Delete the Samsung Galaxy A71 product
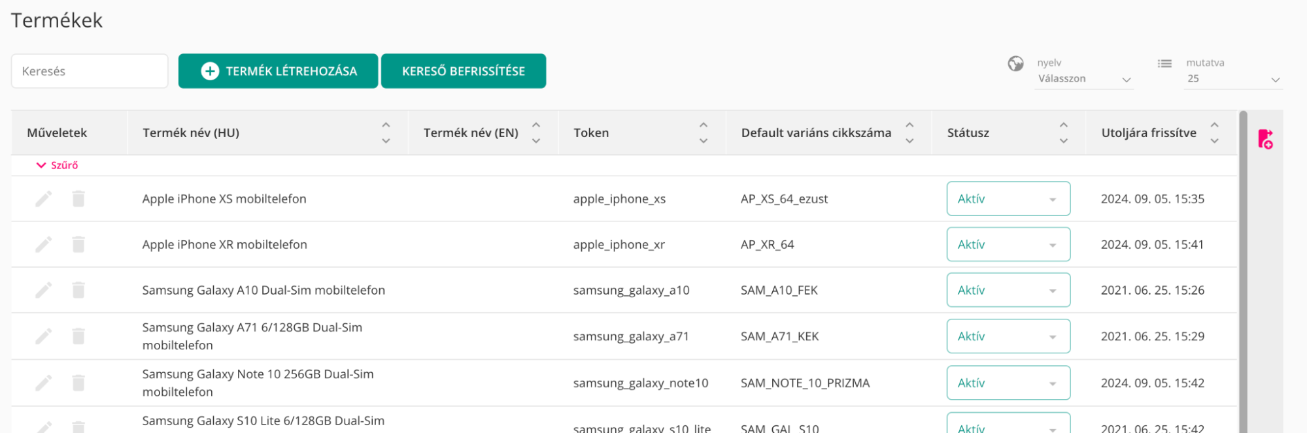 [78, 336]
